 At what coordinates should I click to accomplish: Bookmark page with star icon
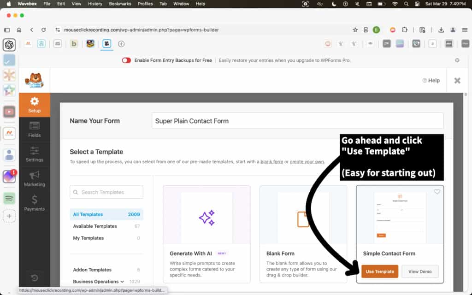[355, 29]
